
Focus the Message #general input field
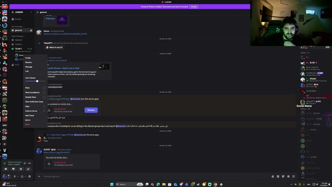point(156,176)
